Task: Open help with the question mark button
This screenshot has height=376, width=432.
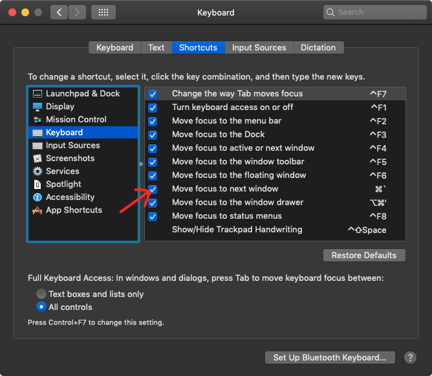Action: point(410,357)
